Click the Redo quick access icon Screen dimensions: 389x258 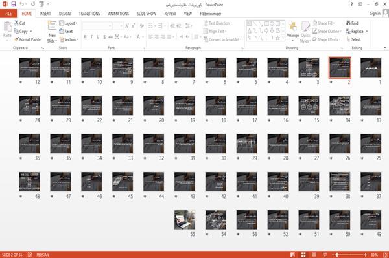pyautogui.click(x=33, y=5)
